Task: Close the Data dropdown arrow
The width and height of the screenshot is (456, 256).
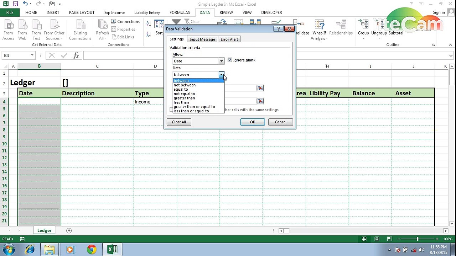Action: [x=221, y=75]
